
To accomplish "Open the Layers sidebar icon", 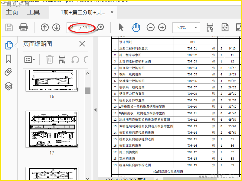I will (x=8, y=86).
